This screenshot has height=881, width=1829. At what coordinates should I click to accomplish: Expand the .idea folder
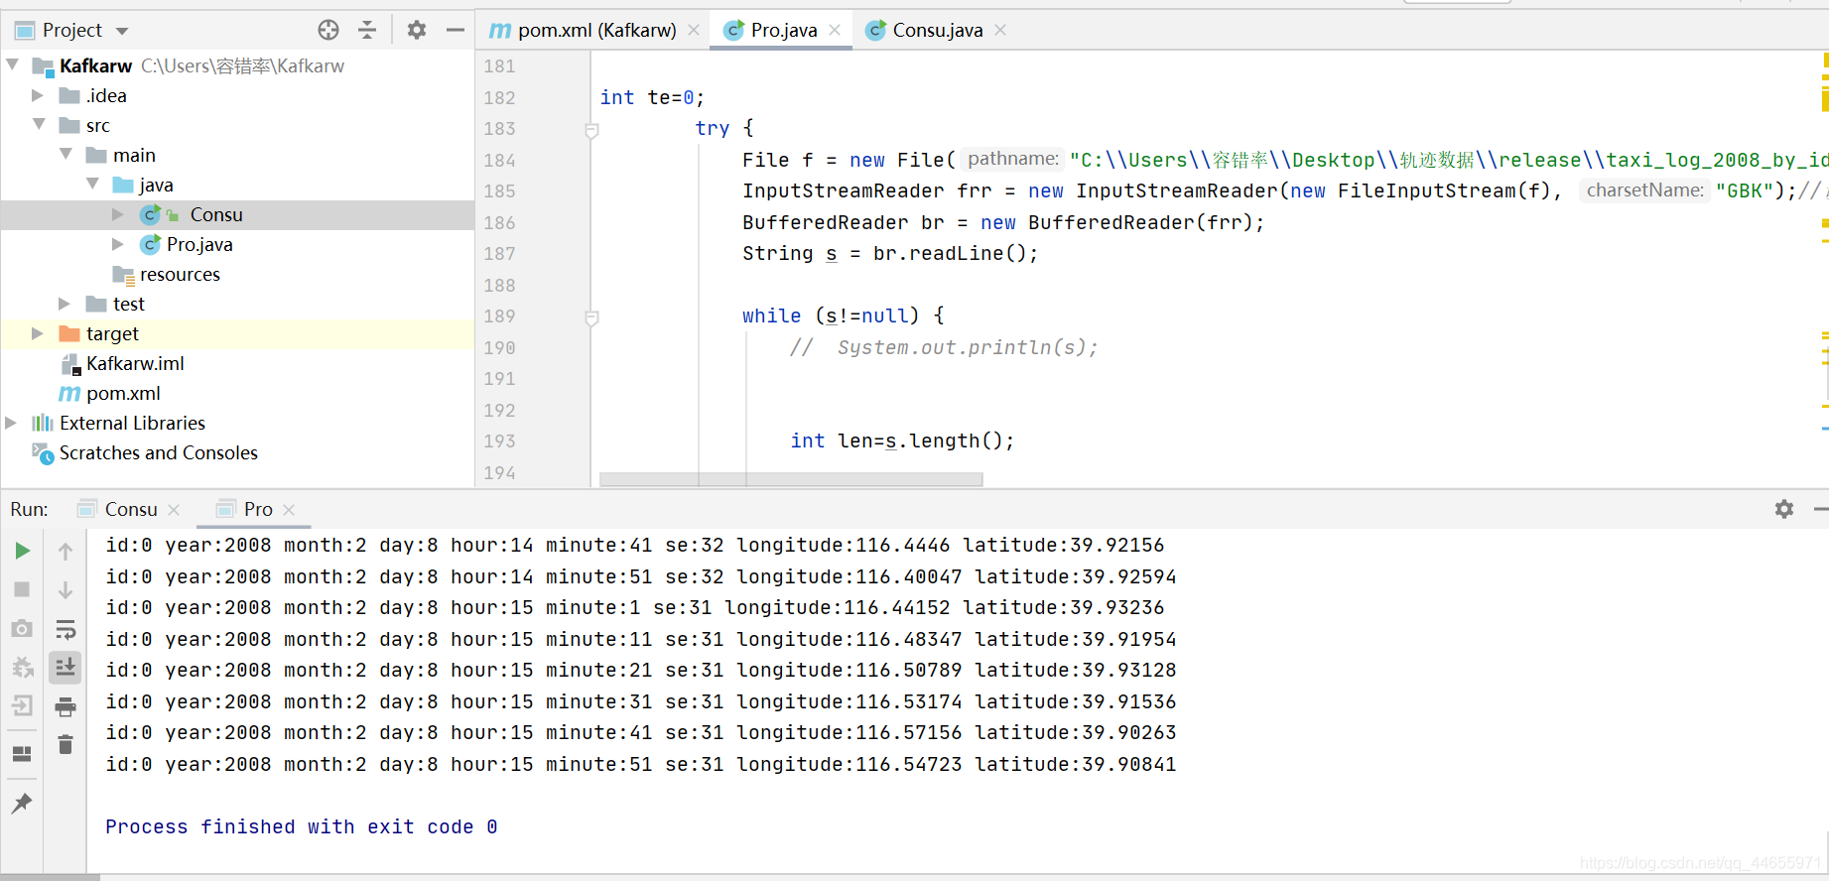click(x=38, y=95)
